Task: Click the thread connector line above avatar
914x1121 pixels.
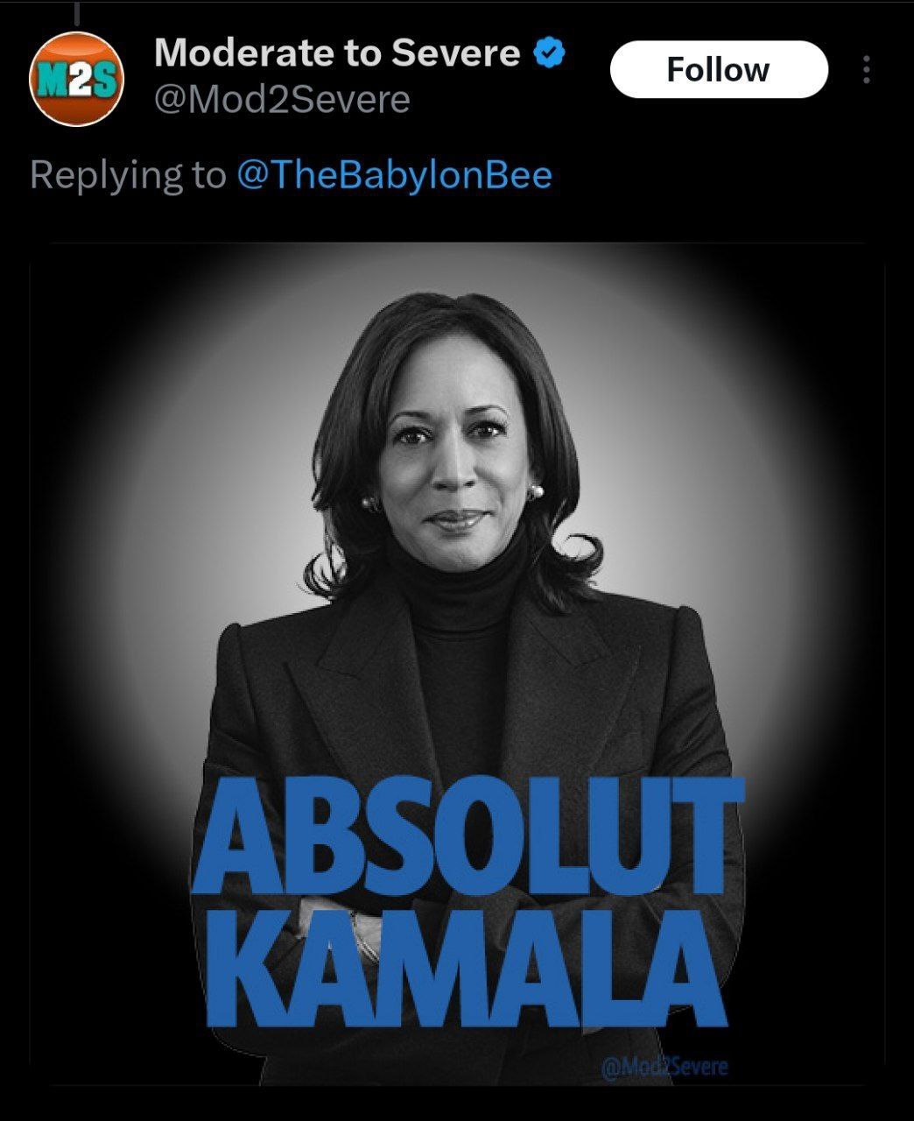Action: pyautogui.click(x=76, y=12)
